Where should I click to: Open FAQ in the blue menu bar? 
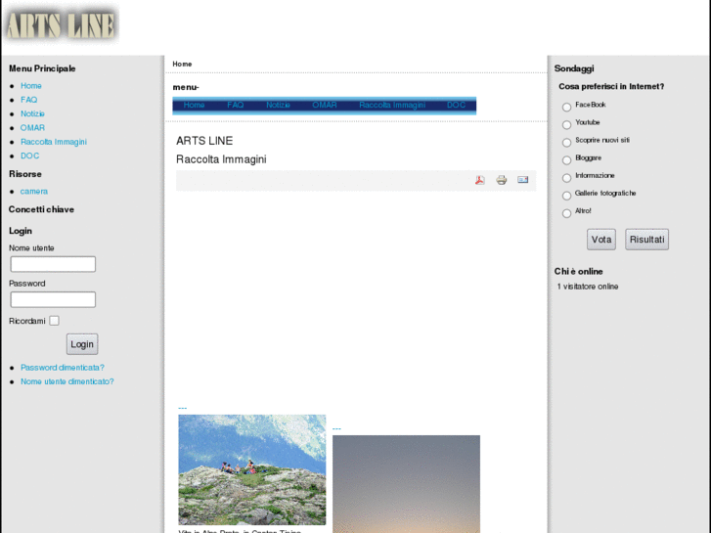coord(236,105)
